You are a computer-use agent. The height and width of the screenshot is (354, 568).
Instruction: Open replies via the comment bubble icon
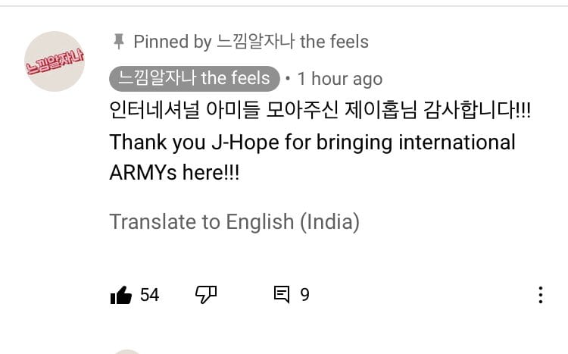point(282,295)
